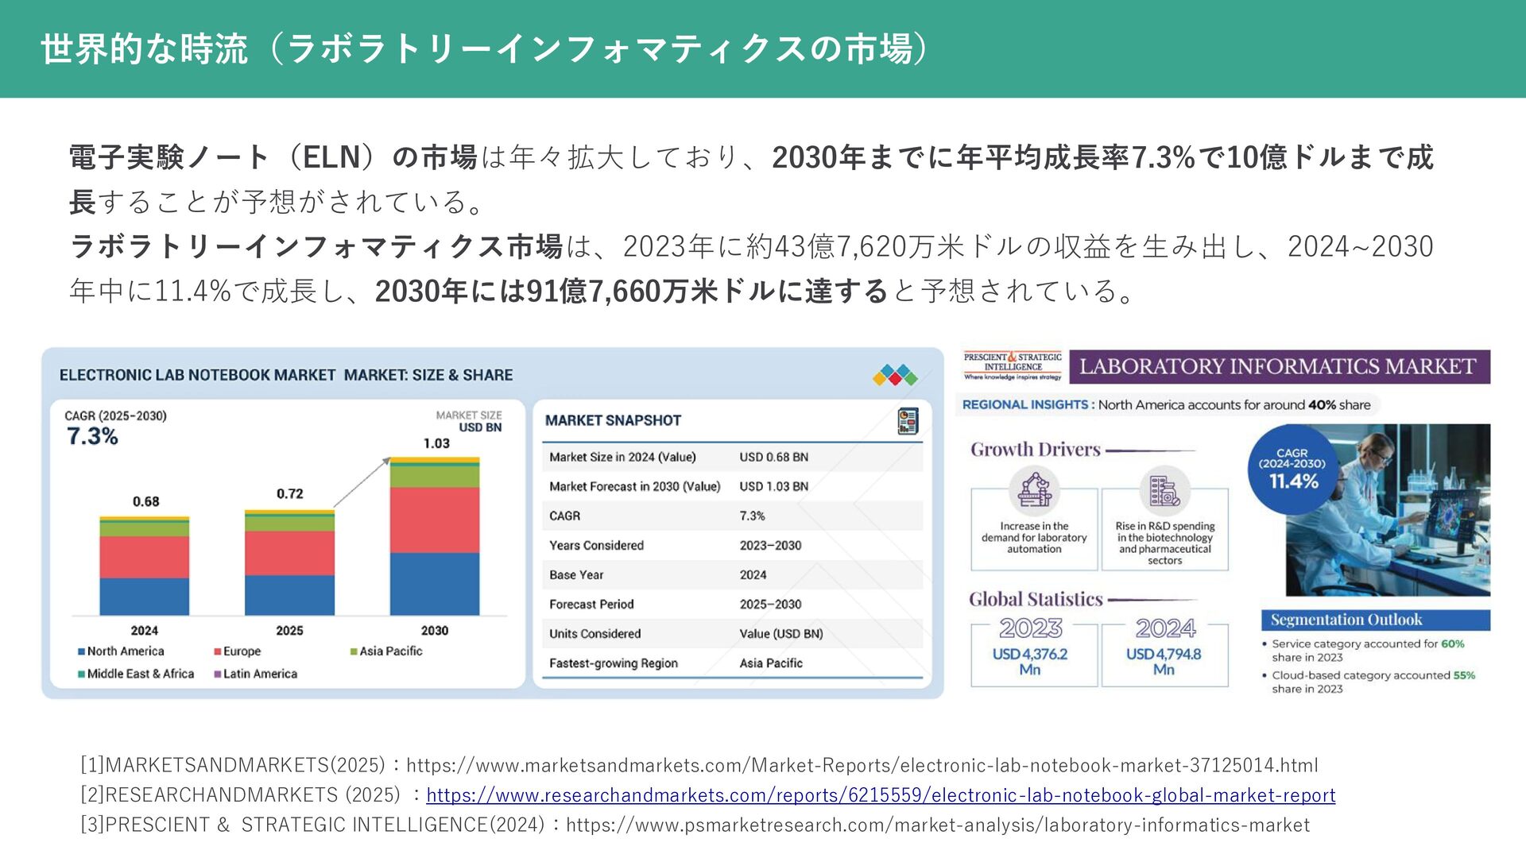Open the researchandmarkets.com report hyperlink
This screenshot has height=858, width=1526.
pyautogui.click(x=880, y=795)
